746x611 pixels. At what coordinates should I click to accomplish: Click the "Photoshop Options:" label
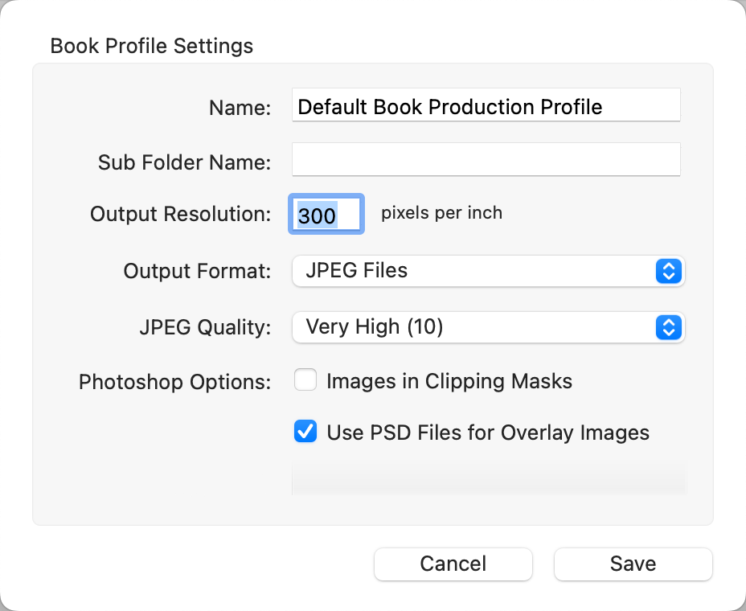[x=174, y=382]
